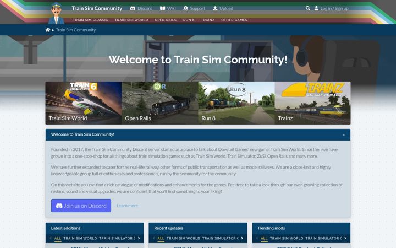Click the train conductor mascot logo
Image resolution: width=396 pixels, height=248 pixels.
coord(56,13)
